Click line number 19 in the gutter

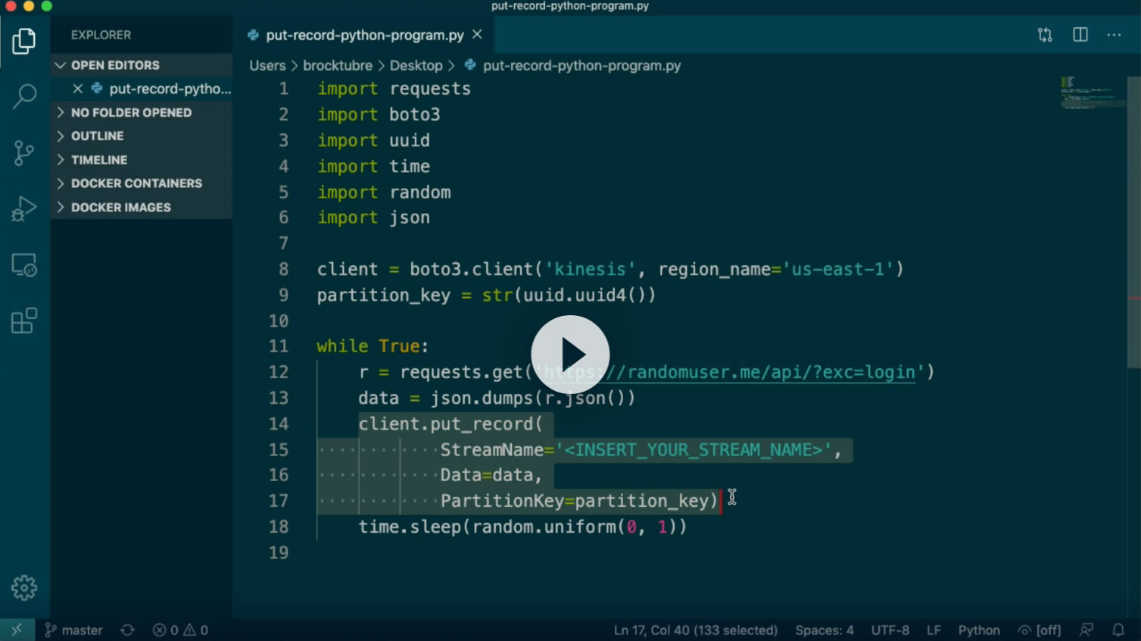tap(279, 552)
